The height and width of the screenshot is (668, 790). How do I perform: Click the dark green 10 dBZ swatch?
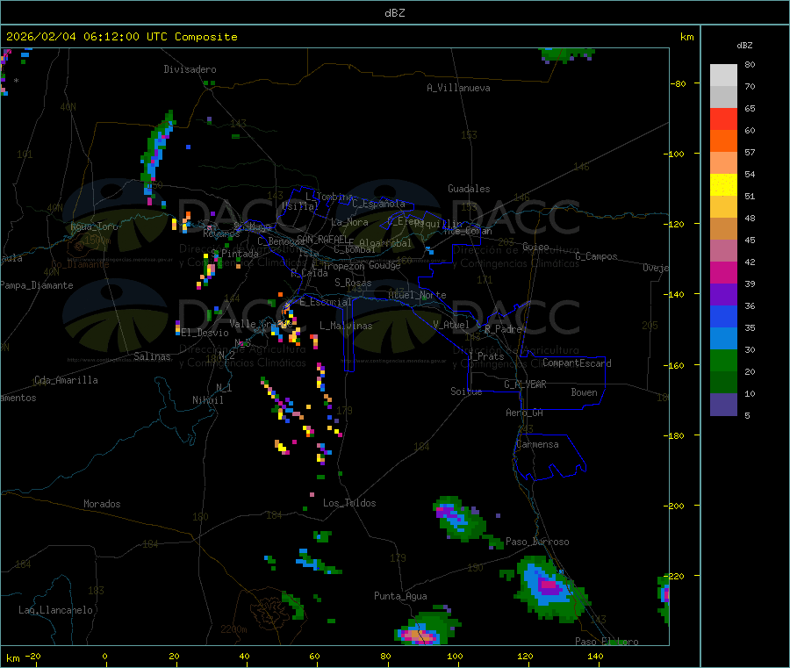(723, 383)
